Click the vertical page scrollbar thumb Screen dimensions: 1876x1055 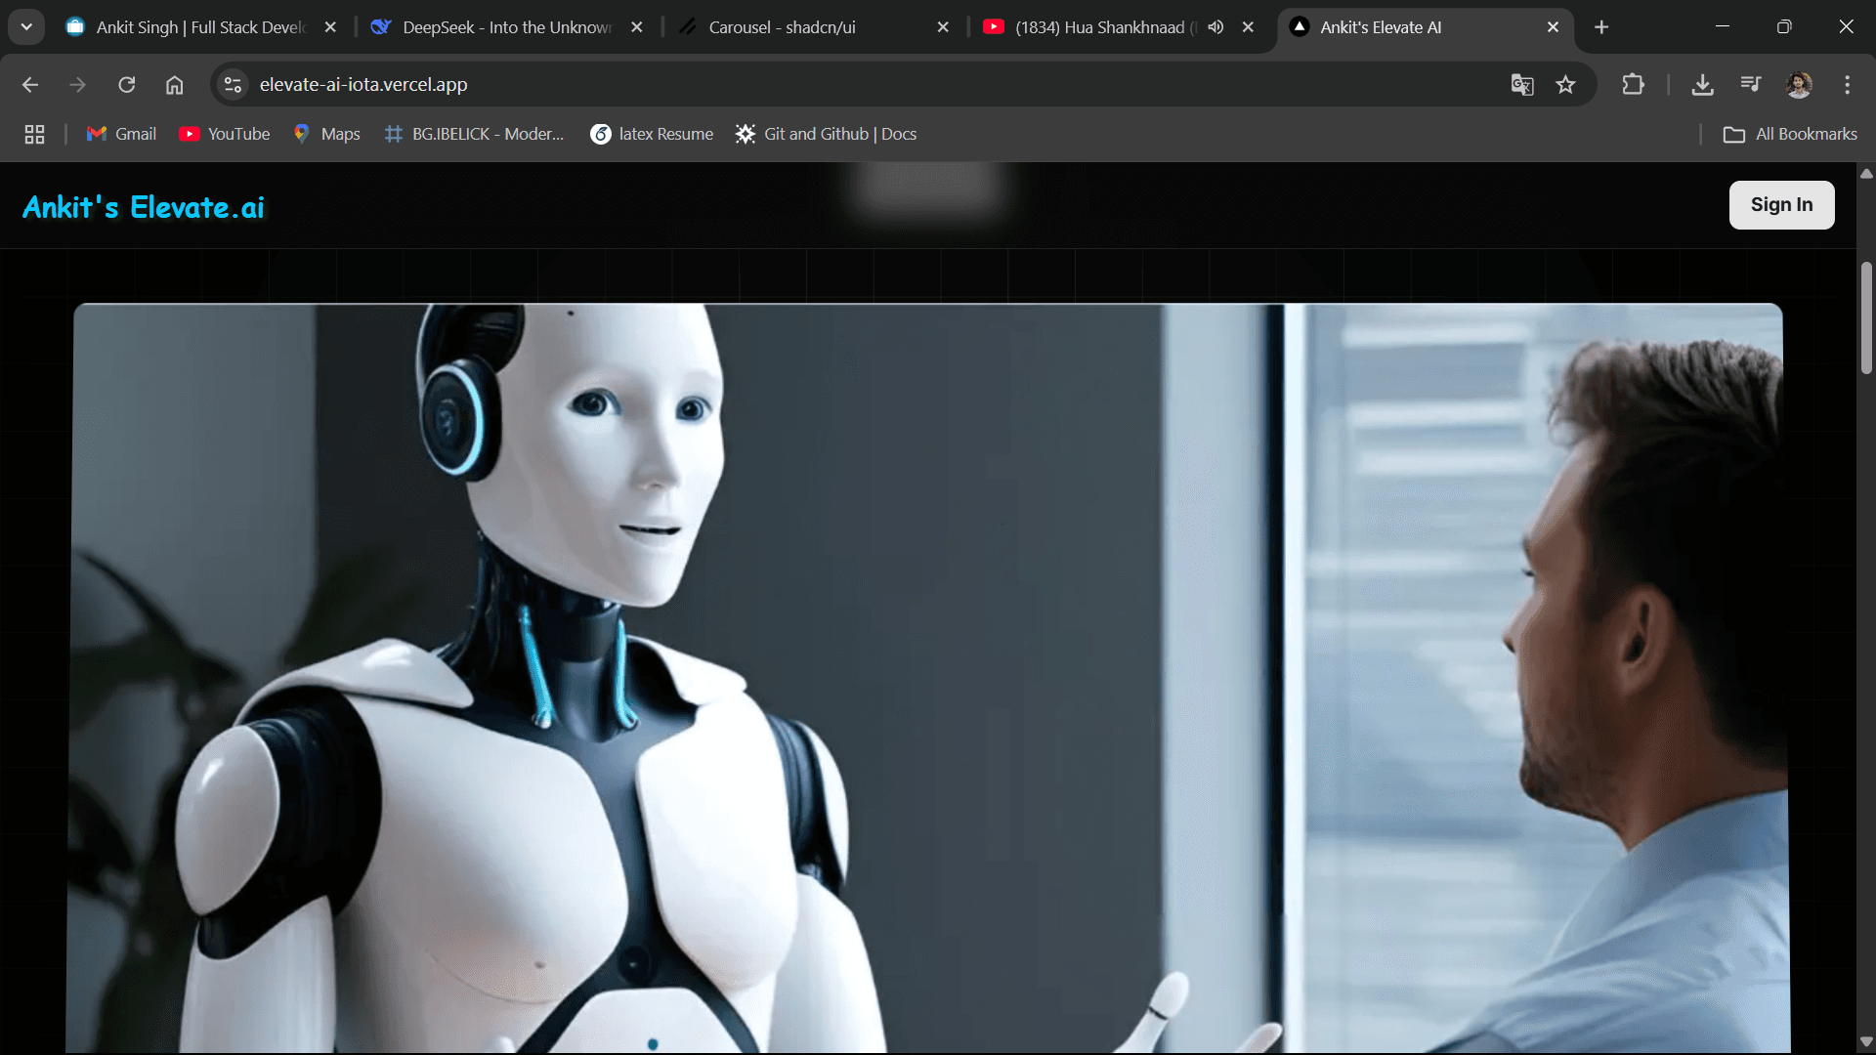(1866, 317)
